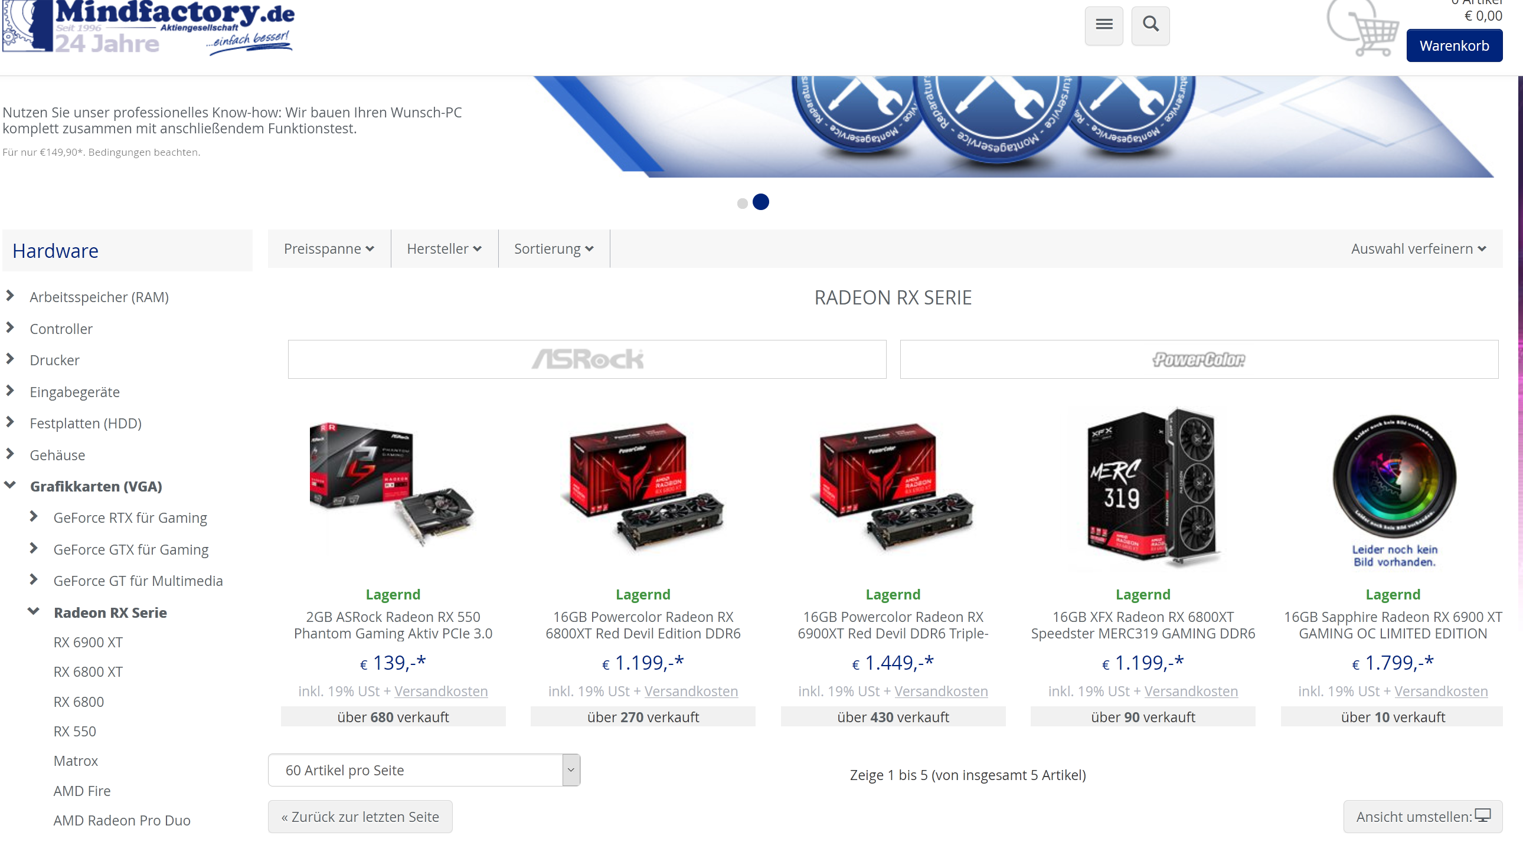The height and width of the screenshot is (842, 1523).
Task: Click Zurück zur letzten Seite button
Action: click(359, 817)
